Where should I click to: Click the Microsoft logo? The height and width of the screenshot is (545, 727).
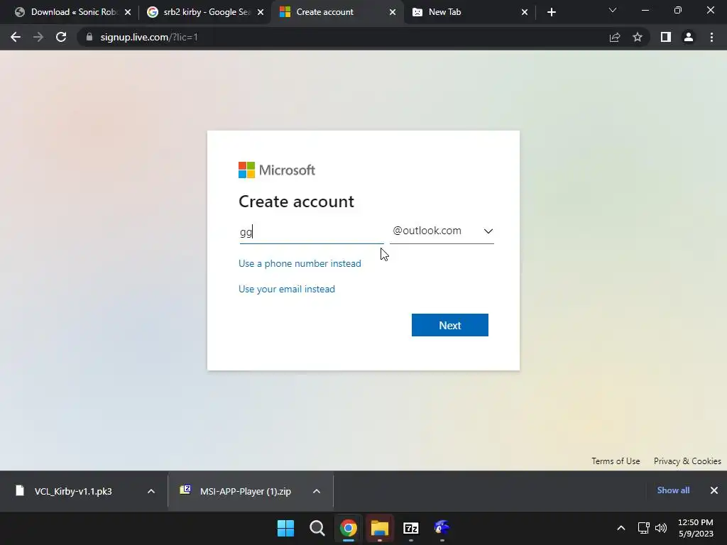pos(276,170)
